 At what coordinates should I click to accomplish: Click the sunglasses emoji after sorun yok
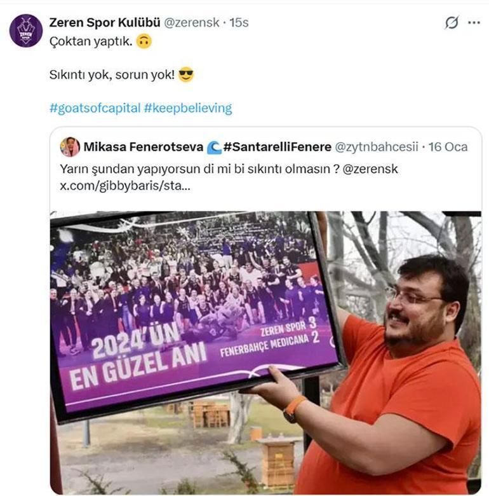click(186, 75)
